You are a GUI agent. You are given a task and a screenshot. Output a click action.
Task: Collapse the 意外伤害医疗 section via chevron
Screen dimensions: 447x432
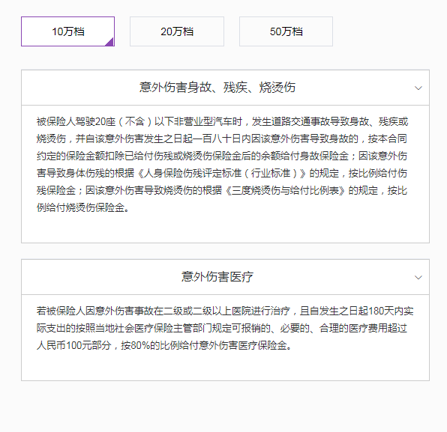[x=418, y=278]
